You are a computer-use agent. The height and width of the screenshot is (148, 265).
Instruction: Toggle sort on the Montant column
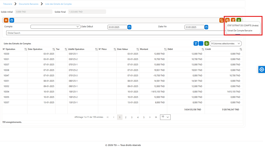(165, 49)
